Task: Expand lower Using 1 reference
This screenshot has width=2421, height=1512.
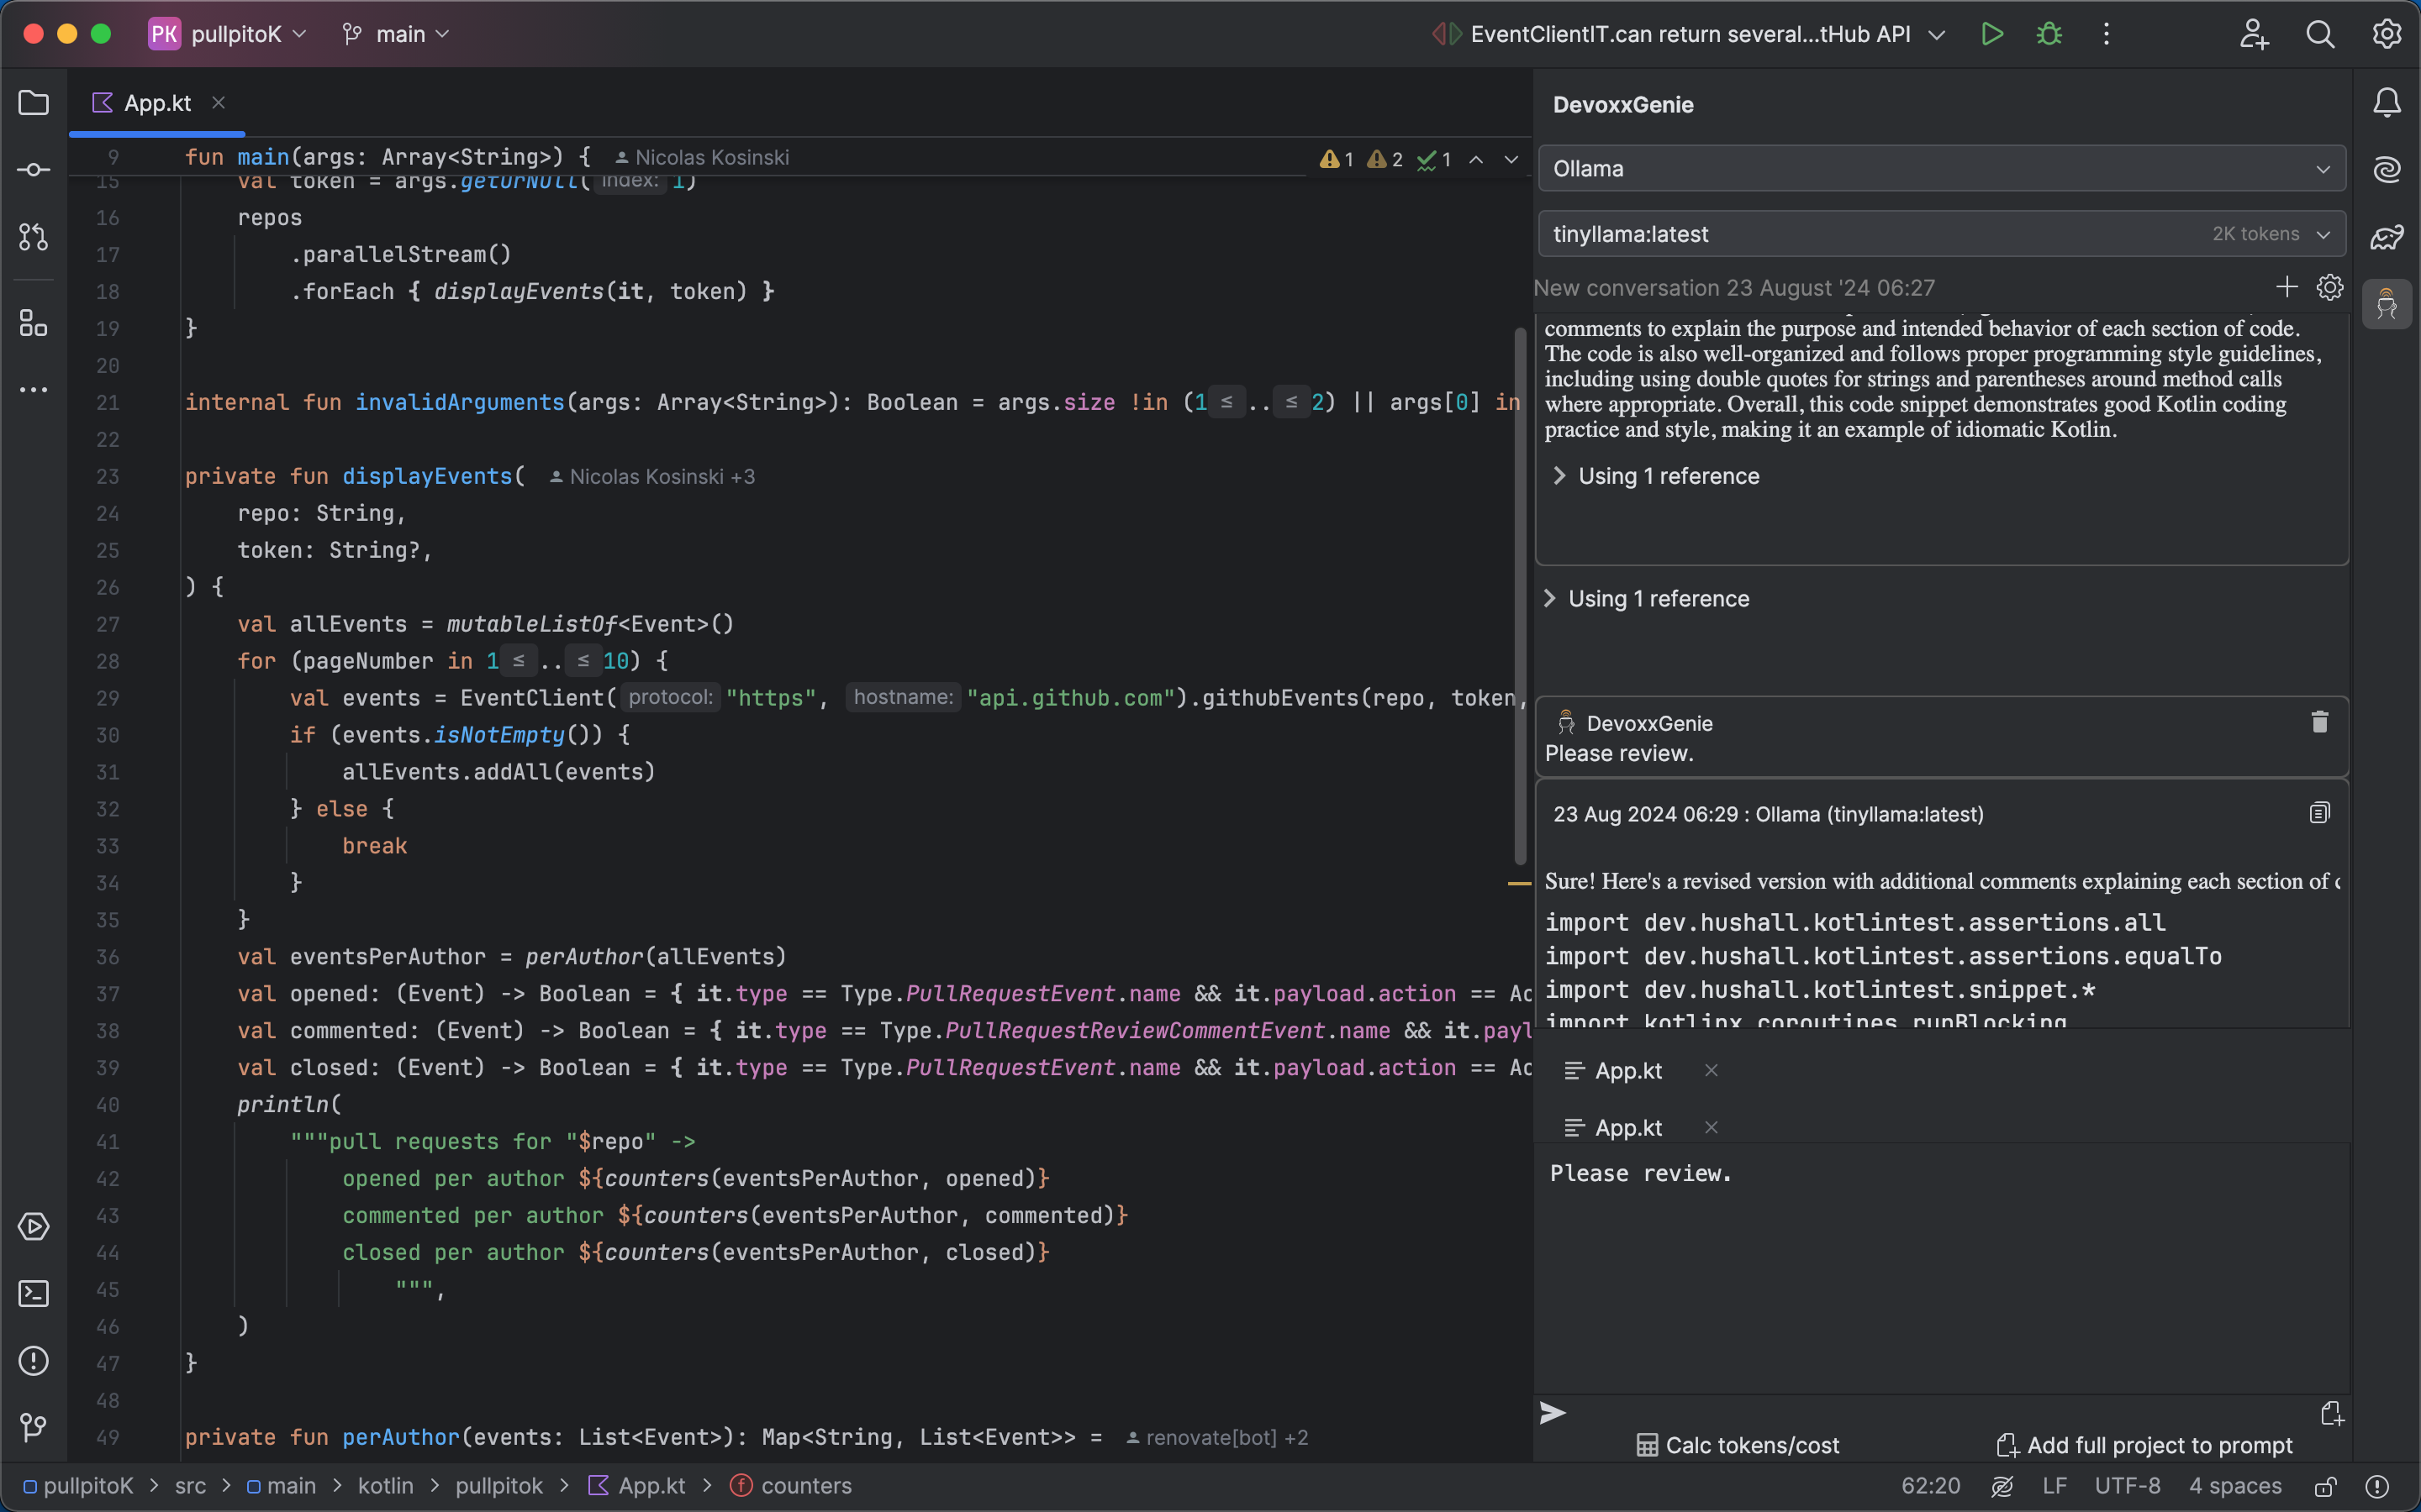Action: coord(1646,599)
